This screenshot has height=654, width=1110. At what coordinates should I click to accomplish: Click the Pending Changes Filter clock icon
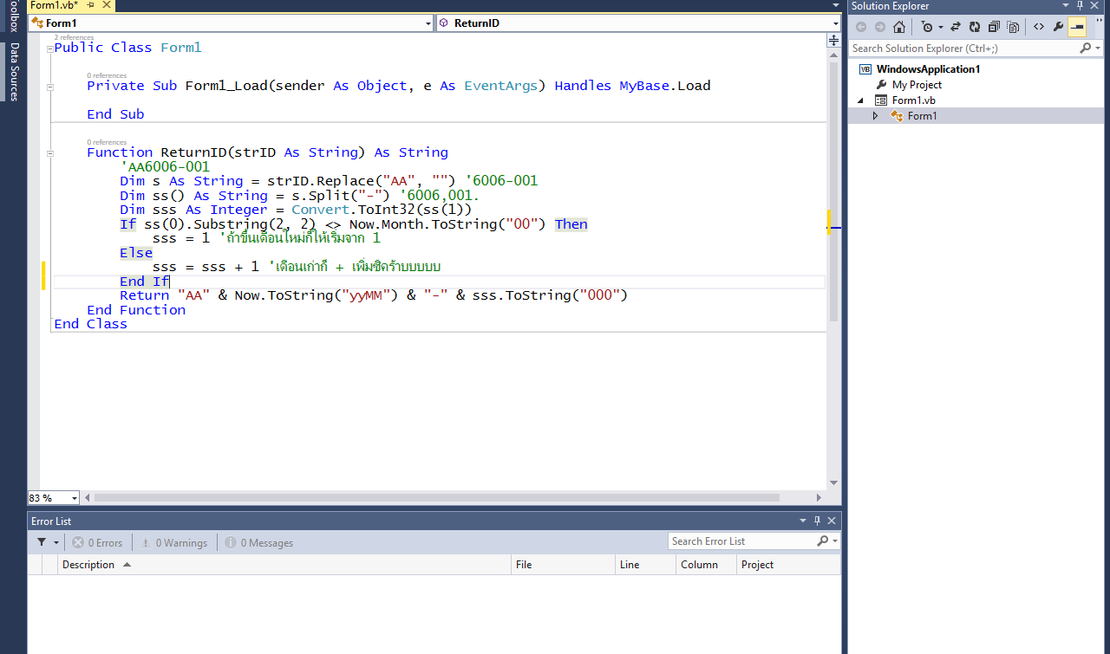coord(927,27)
